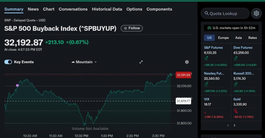Screen dimensions: 265x138
Task: Go to next market cards page
Action: tap(234, 125)
